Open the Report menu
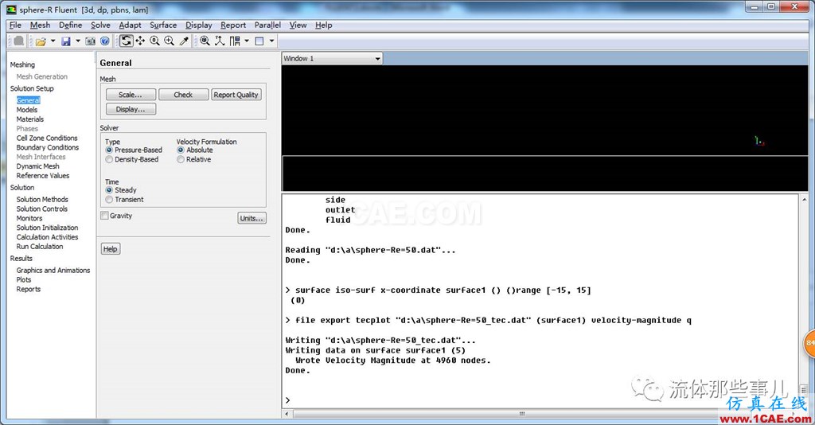This screenshot has width=815, height=425. 233,25
